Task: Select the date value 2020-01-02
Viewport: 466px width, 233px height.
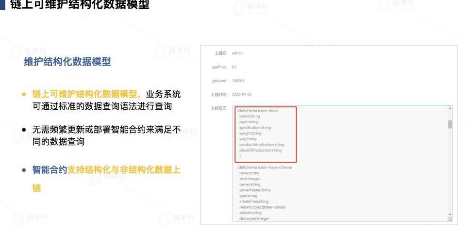Action: (242, 95)
